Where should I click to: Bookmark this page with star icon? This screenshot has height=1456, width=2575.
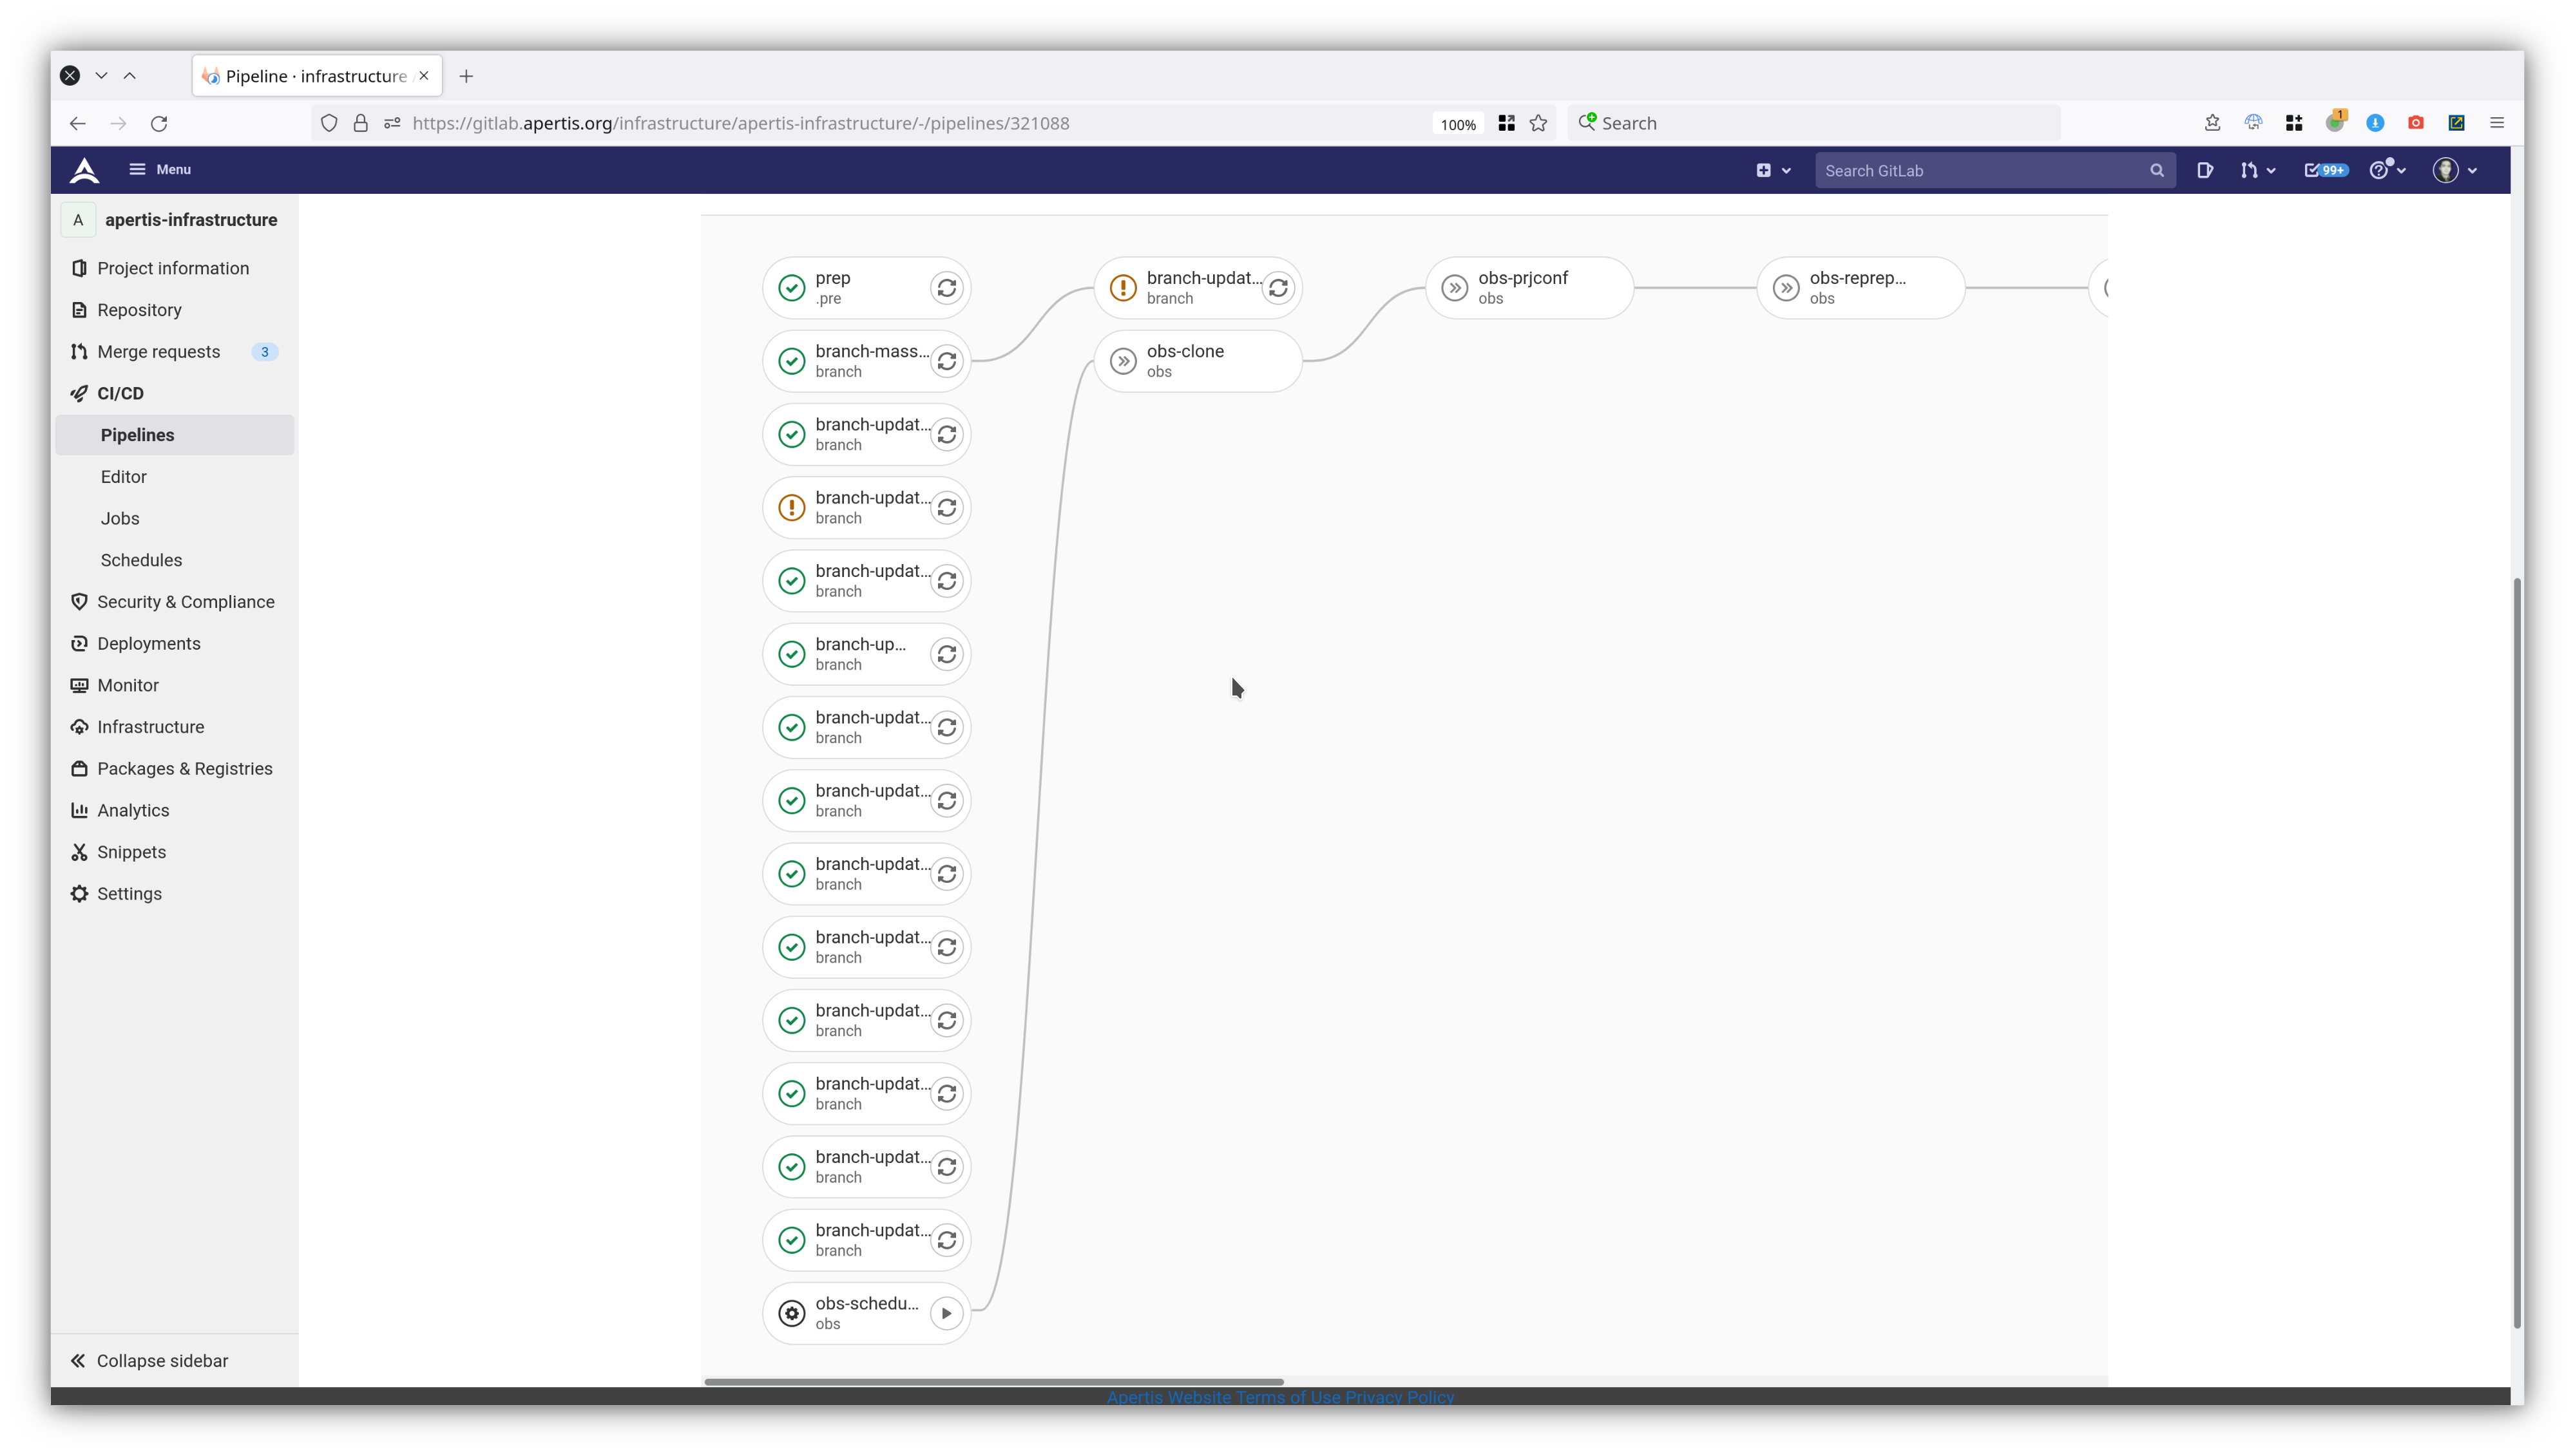(x=1538, y=123)
